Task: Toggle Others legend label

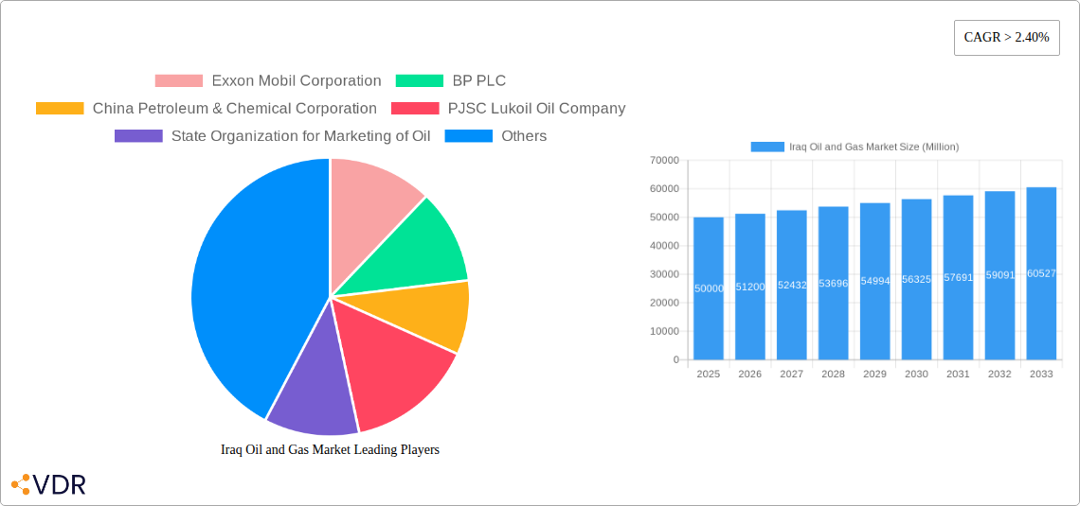Action: tap(524, 136)
